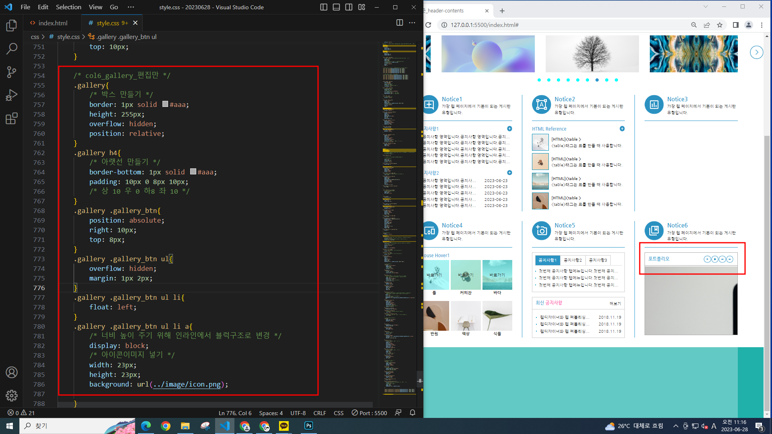Viewport: 772px width, 434px height.
Task: Open the Selection menu
Action: pyautogui.click(x=68, y=7)
